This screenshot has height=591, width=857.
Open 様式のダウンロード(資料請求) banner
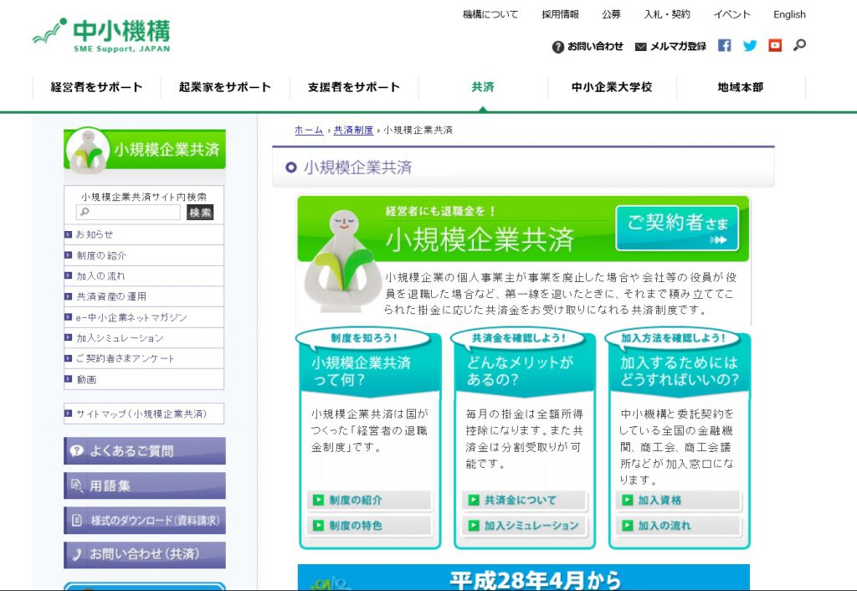(145, 520)
